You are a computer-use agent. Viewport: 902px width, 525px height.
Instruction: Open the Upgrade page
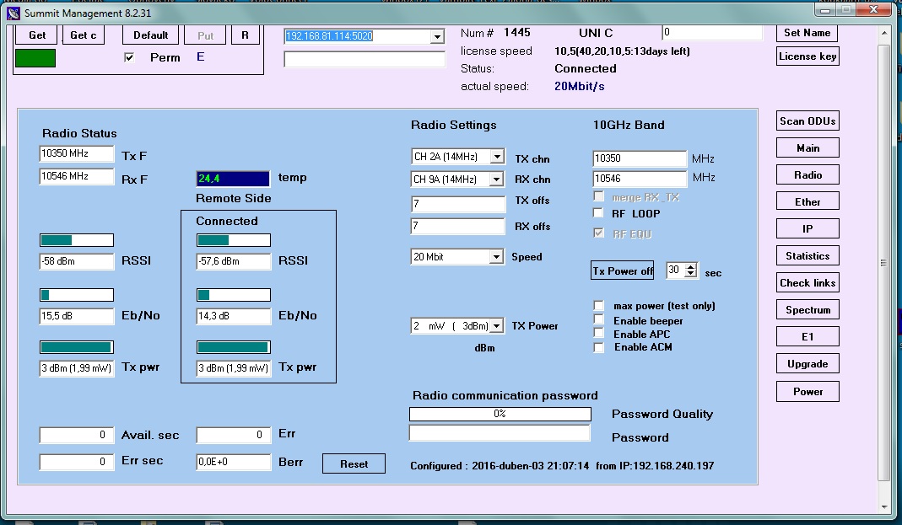807,363
